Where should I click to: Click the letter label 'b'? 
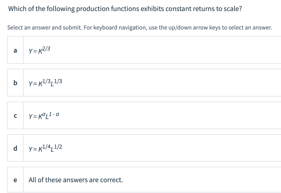click(15, 83)
